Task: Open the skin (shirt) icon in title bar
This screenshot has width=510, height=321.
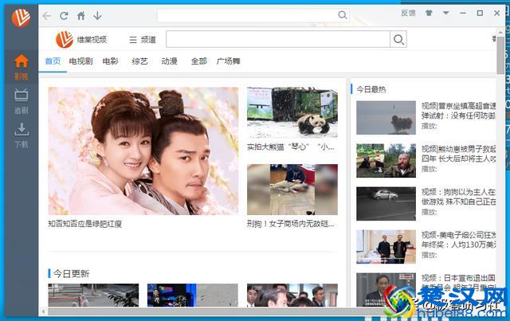Action: point(429,13)
